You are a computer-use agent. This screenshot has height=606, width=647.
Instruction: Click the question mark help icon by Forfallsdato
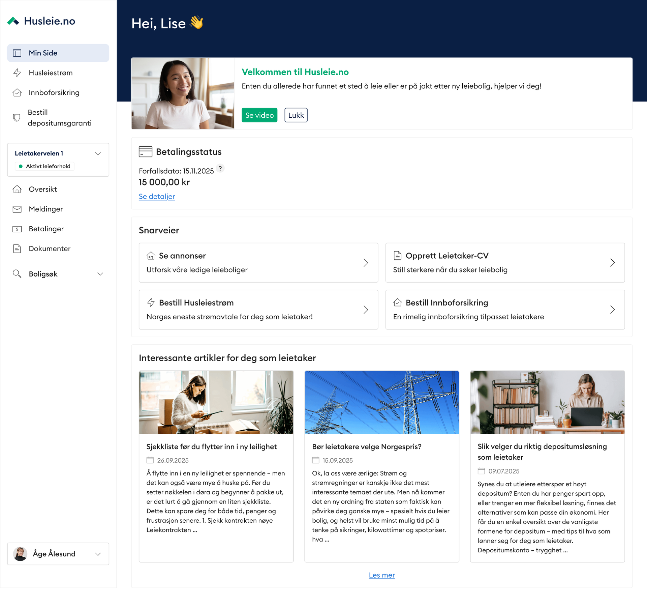click(220, 168)
